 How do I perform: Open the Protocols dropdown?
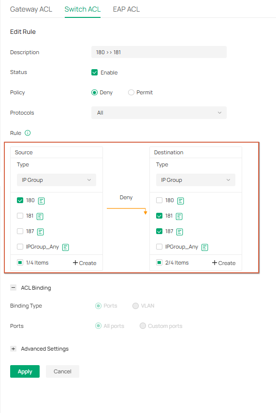(159, 113)
